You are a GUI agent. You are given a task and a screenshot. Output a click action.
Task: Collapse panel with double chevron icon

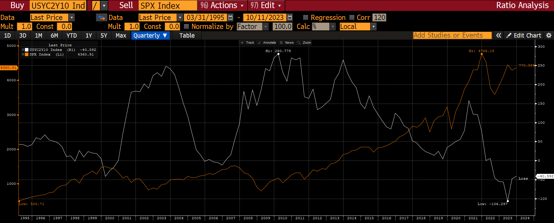pyautogui.click(x=498, y=36)
